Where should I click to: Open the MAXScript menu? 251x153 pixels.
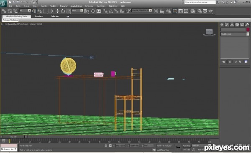tap(113, 6)
